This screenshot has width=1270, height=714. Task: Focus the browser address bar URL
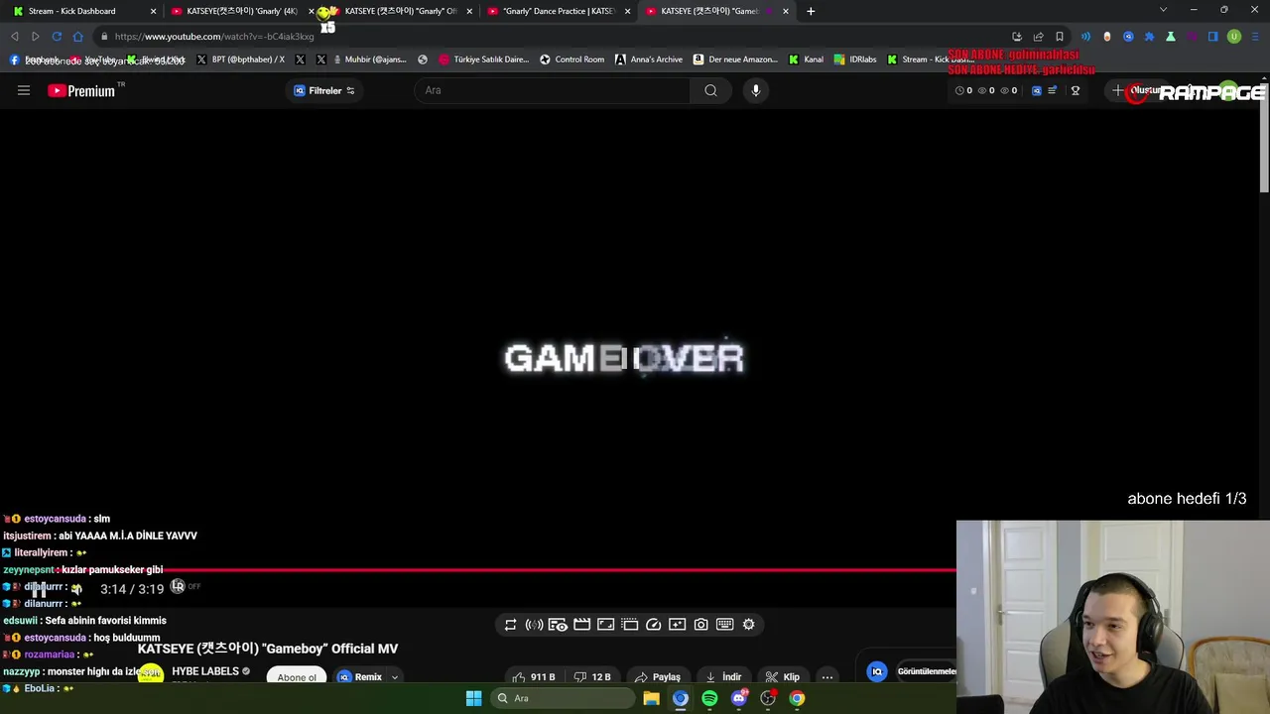(214, 37)
